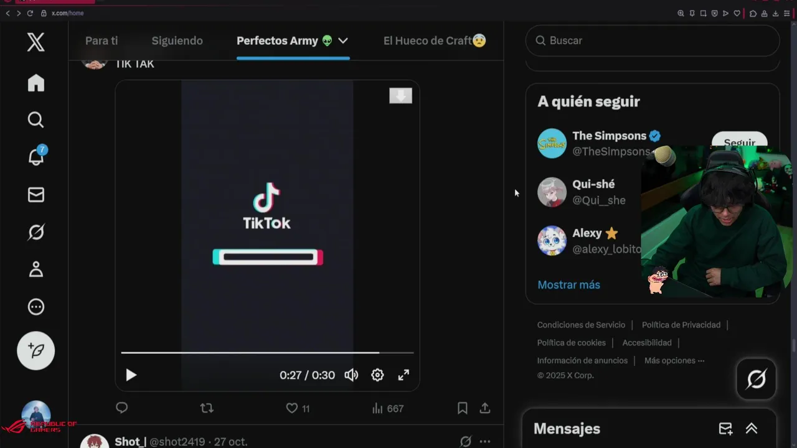Reload the page in the browser
This screenshot has width=797, height=448.
(30, 13)
